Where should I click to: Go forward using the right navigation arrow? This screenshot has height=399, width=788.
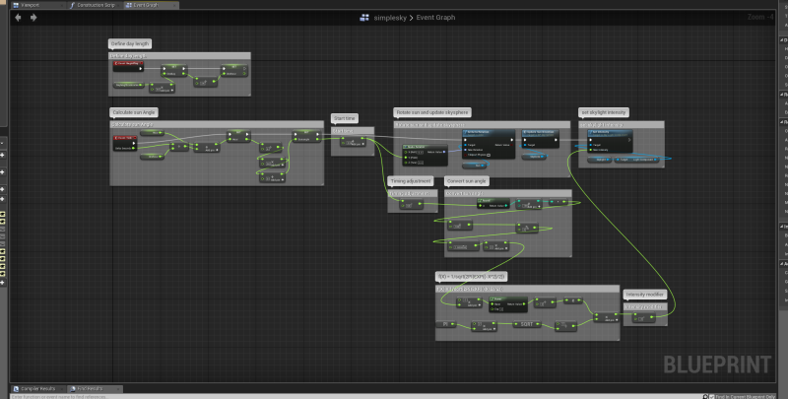[32, 18]
